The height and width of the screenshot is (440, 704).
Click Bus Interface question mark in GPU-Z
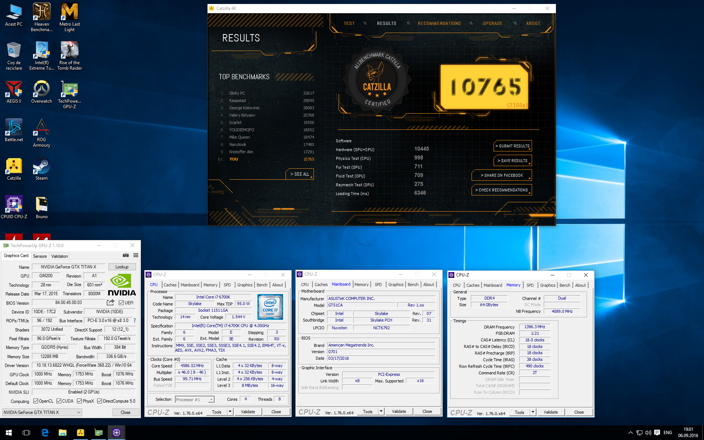135,320
